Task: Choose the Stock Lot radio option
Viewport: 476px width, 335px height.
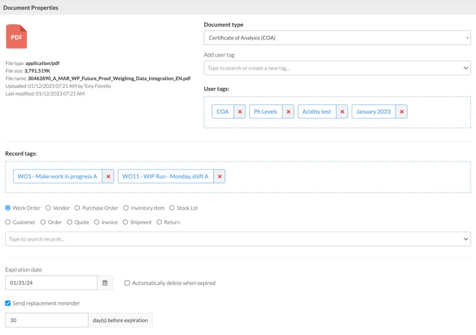Action: pos(172,208)
